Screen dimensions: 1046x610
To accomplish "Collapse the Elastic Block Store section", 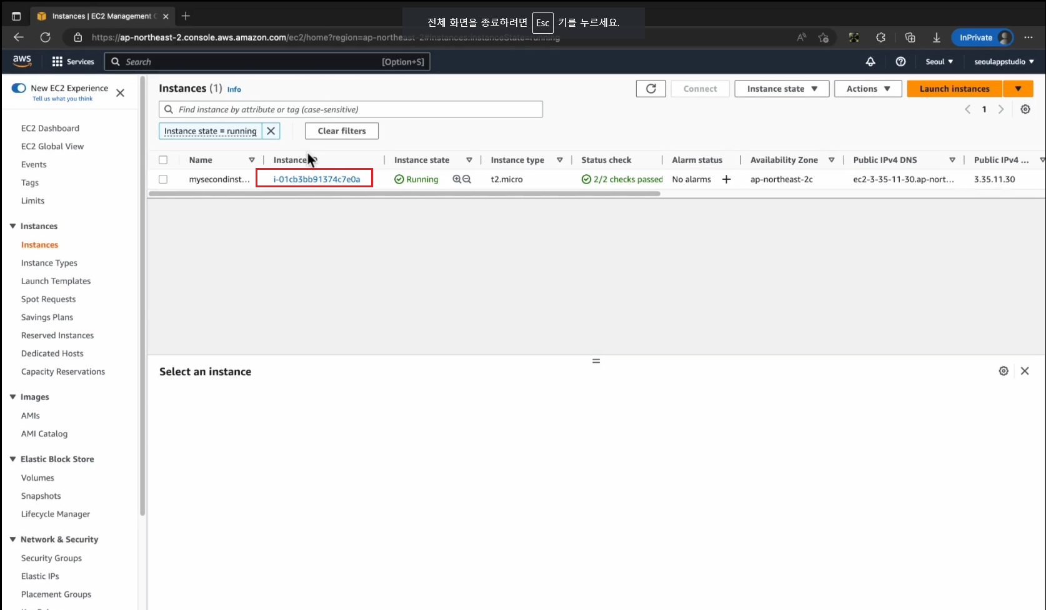I will 12,459.
